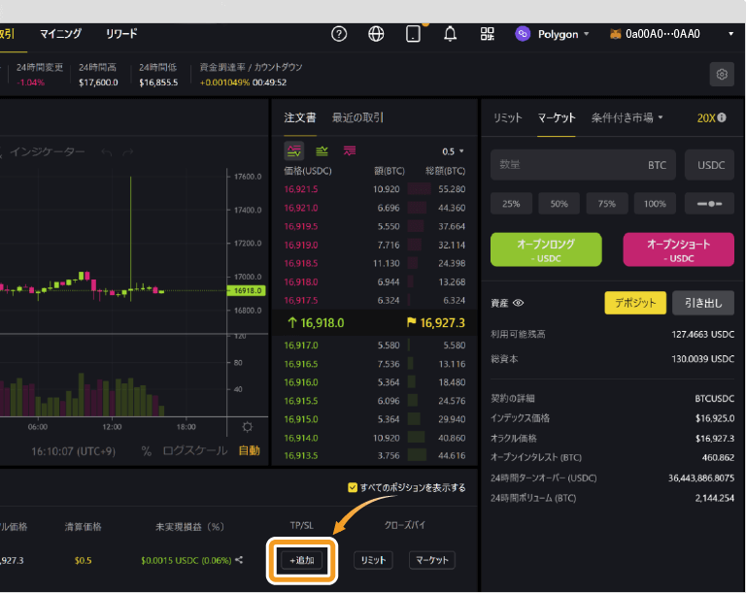Click the 数量 BTC input field
746x593 pixels.
583,165
